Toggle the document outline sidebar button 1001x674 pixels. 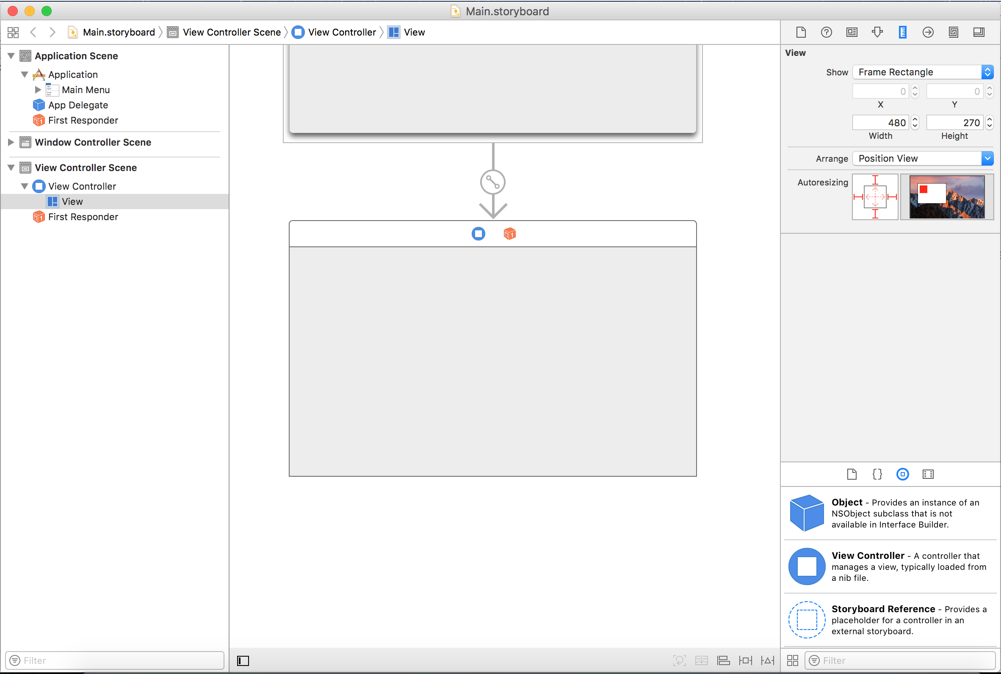[x=243, y=660]
